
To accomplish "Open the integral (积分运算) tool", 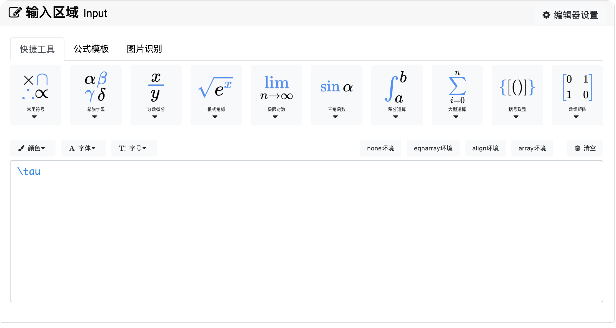I will 397,95.
